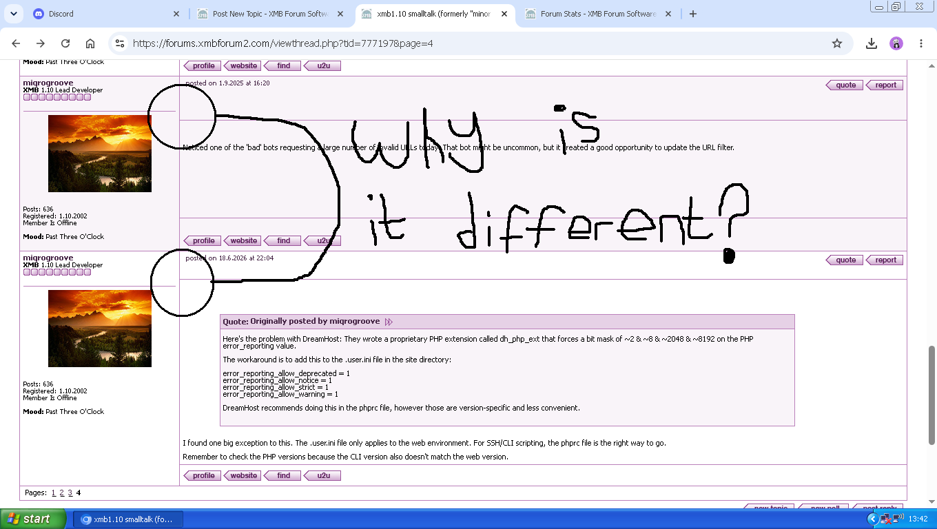The width and height of the screenshot is (937, 529).
Task: Open miqrogroove's avatar beside the 18.6.2026 post
Action: tap(100, 329)
